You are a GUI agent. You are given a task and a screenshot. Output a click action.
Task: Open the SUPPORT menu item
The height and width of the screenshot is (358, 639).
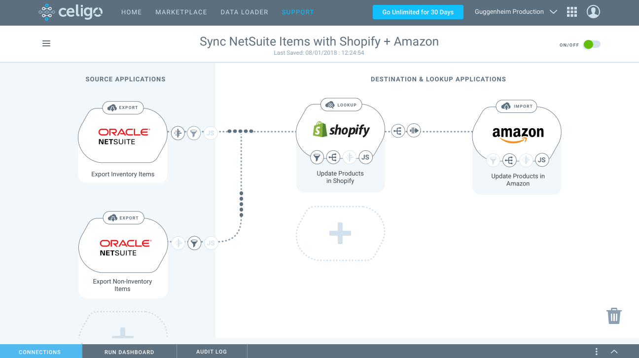coord(298,12)
